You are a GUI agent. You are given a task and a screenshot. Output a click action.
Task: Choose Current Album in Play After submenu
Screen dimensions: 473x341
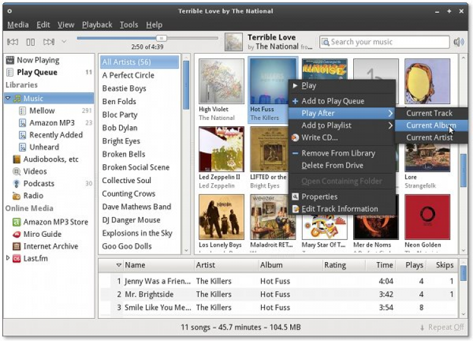(431, 126)
